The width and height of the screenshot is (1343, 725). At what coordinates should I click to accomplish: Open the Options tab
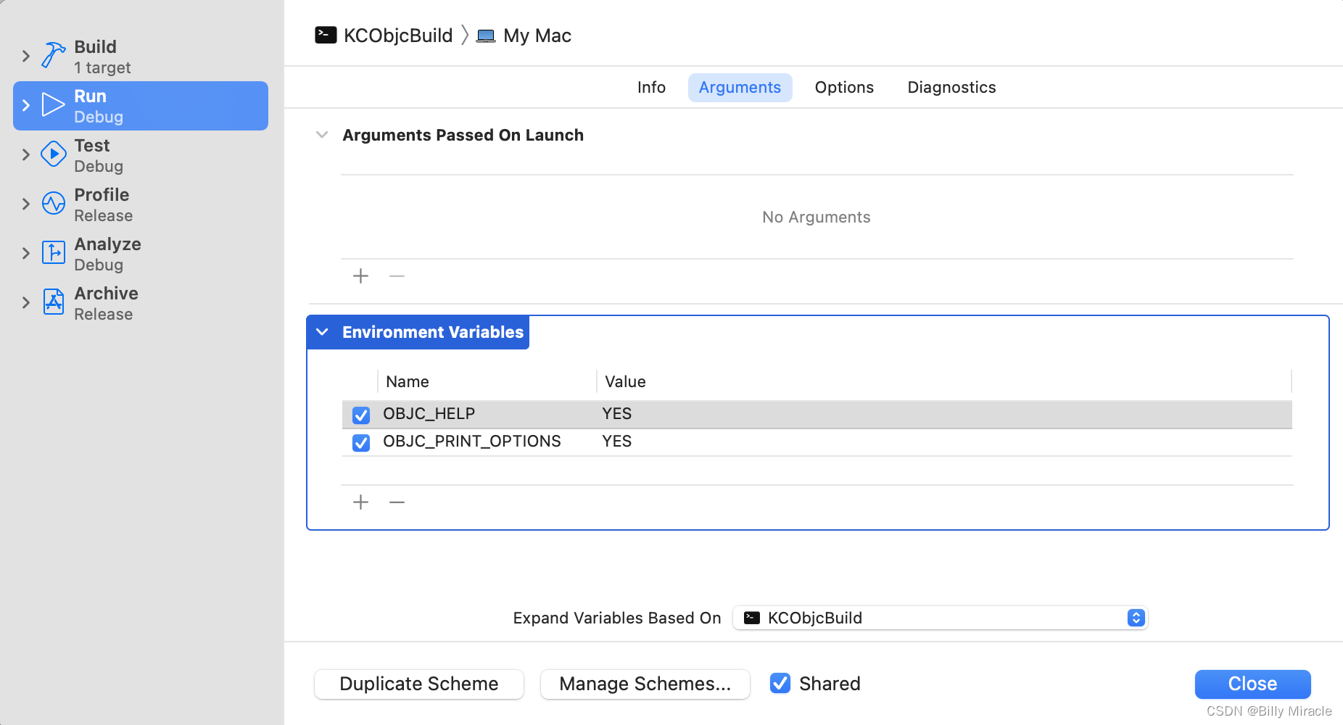coord(844,88)
